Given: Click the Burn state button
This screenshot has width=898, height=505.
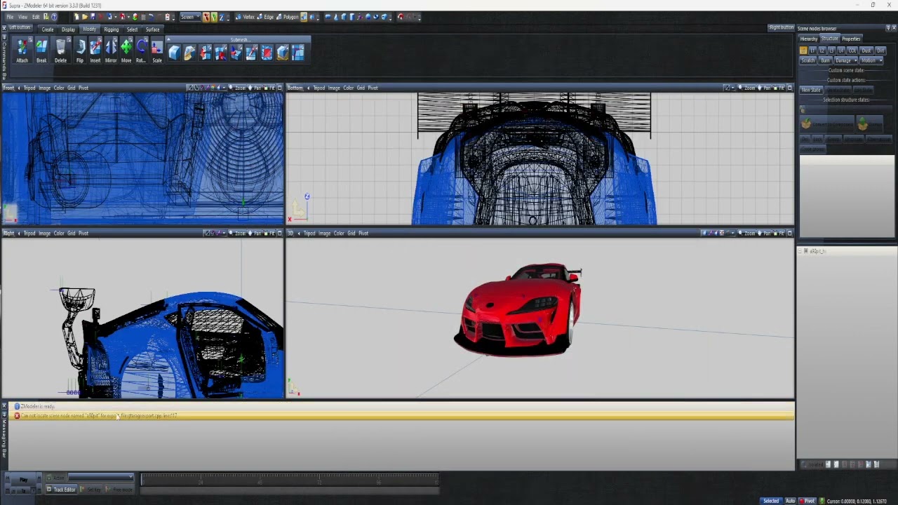Looking at the screenshot, I should [x=825, y=60].
